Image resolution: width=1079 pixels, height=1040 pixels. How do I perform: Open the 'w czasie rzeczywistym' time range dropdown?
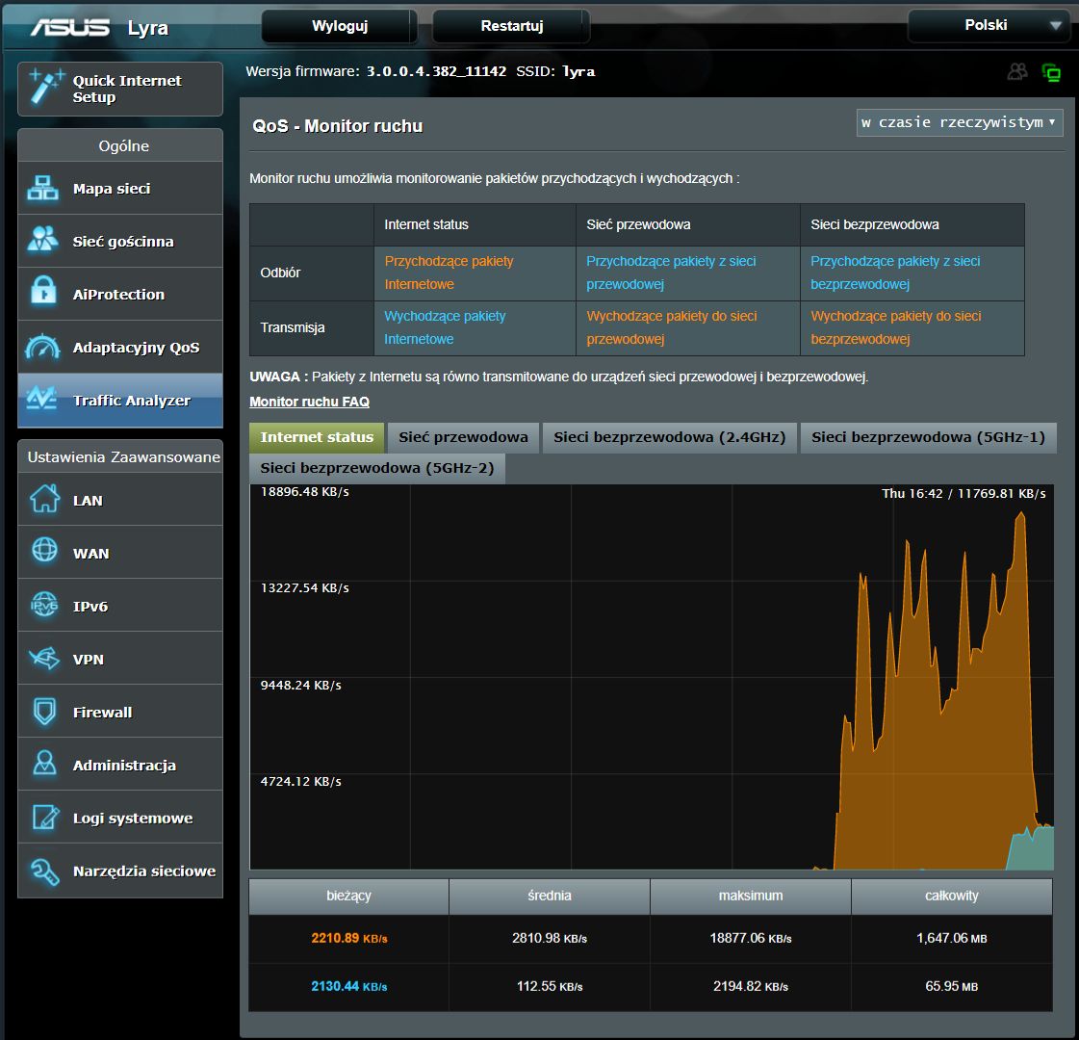tap(960, 122)
